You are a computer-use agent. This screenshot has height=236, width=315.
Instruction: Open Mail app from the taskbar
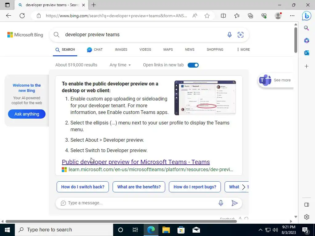(x=196, y=230)
